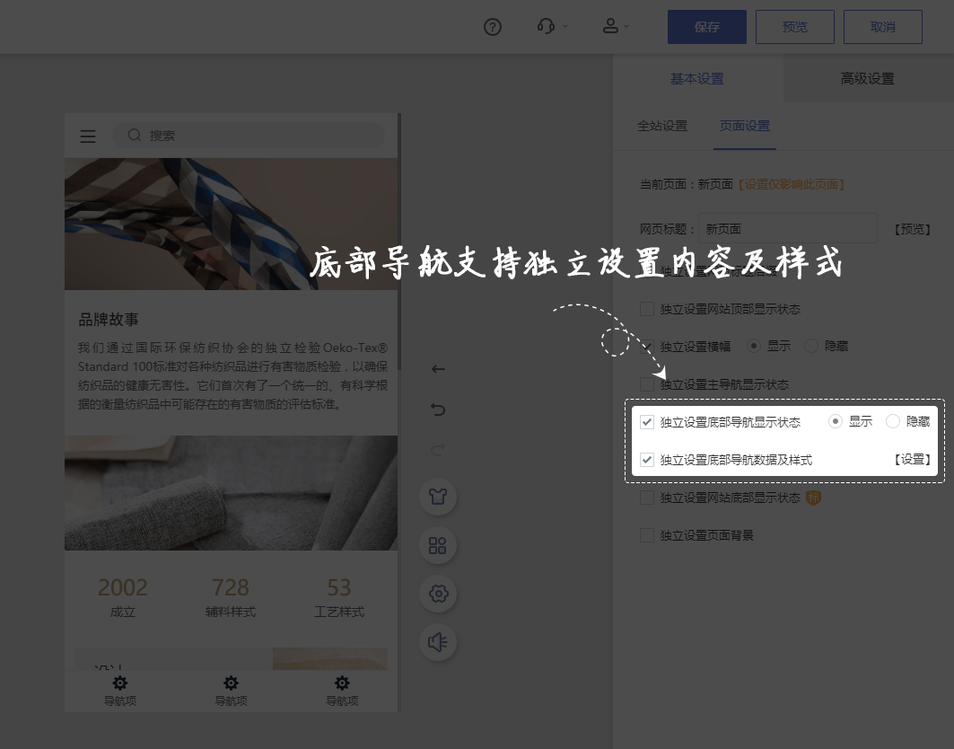The image size is (954, 749).
Task: Click the back arrow icon
Action: pos(438,369)
